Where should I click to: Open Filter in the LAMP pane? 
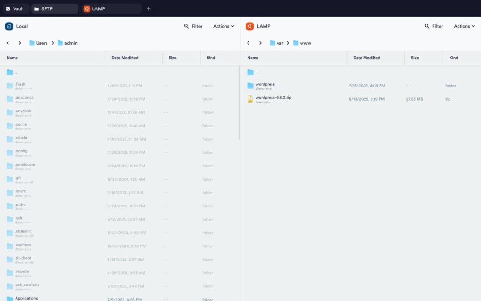[x=434, y=26]
